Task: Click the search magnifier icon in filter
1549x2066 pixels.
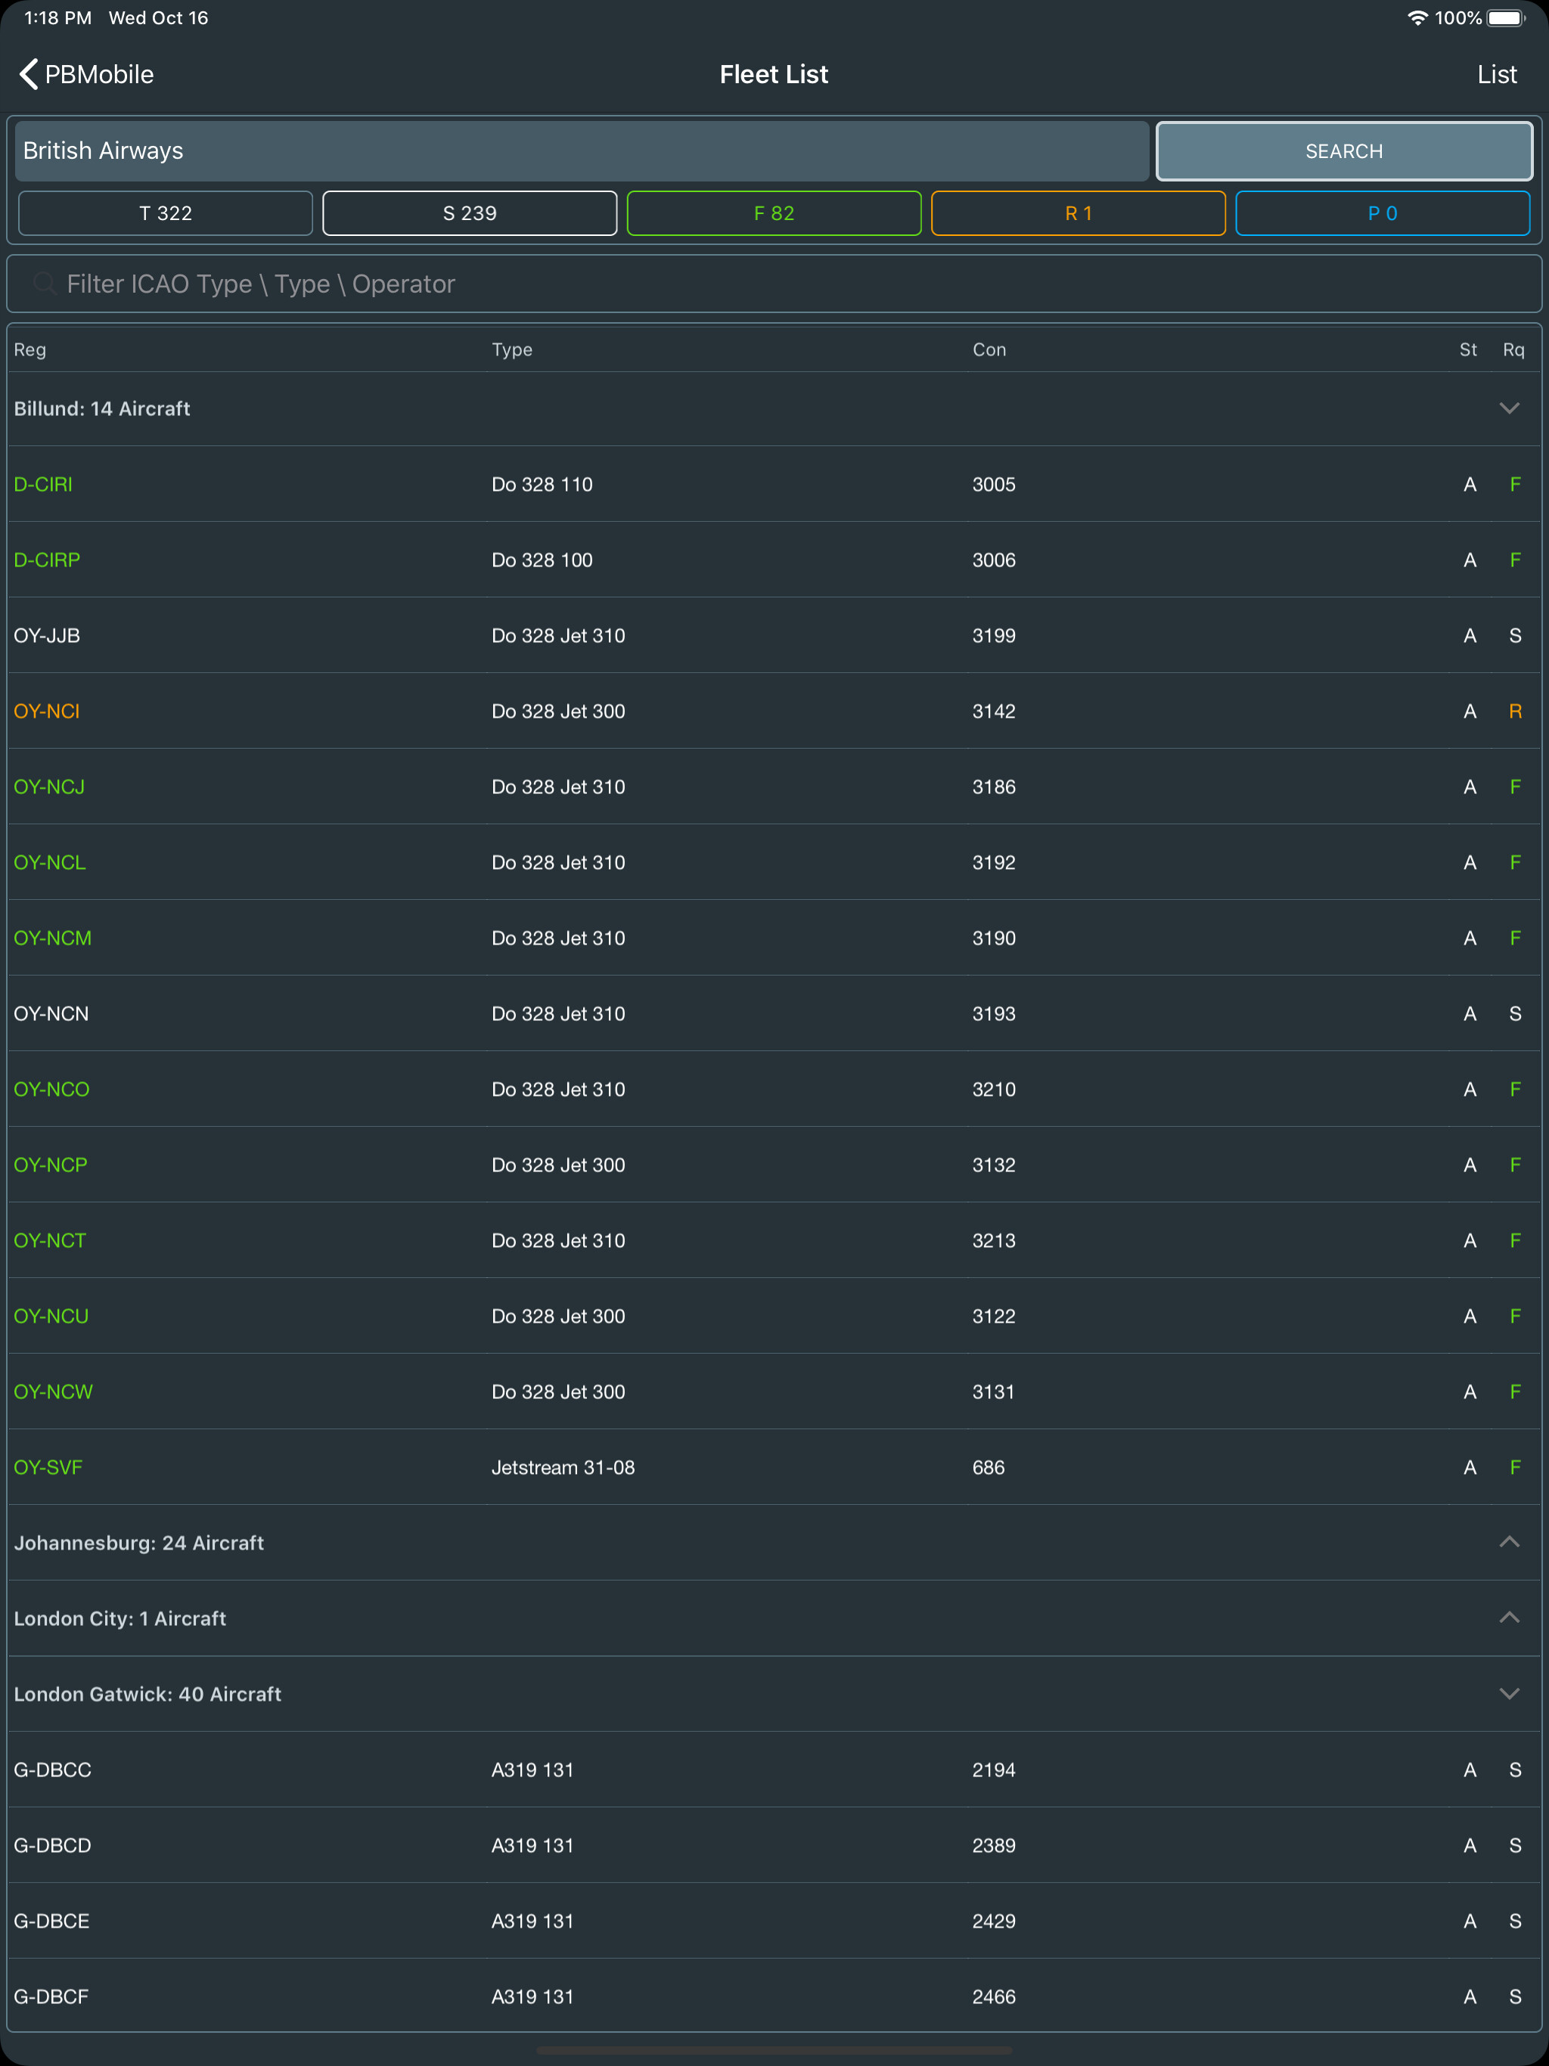Action: click(x=44, y=284)
